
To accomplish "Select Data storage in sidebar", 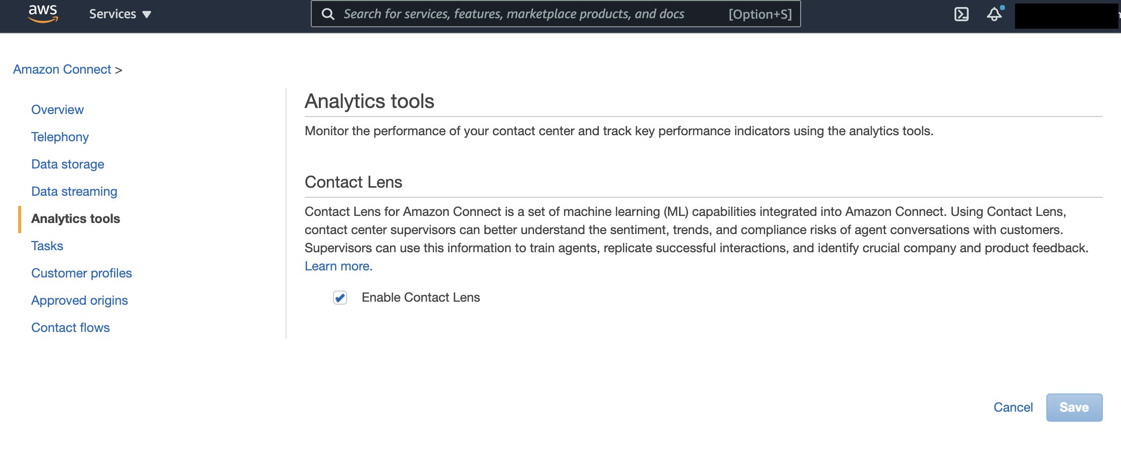I will (68, 164).
